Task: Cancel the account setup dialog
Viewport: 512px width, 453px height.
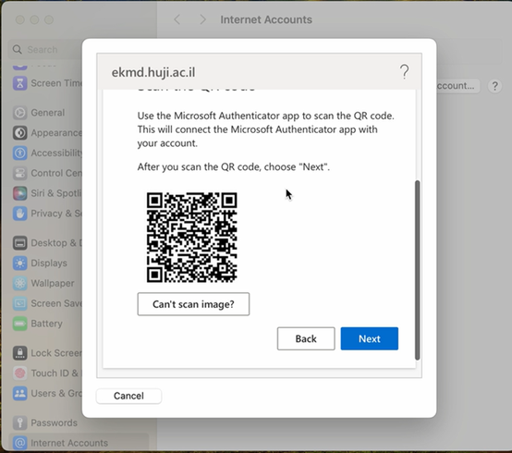Action: pyautogui.click(x=128, y=396)
